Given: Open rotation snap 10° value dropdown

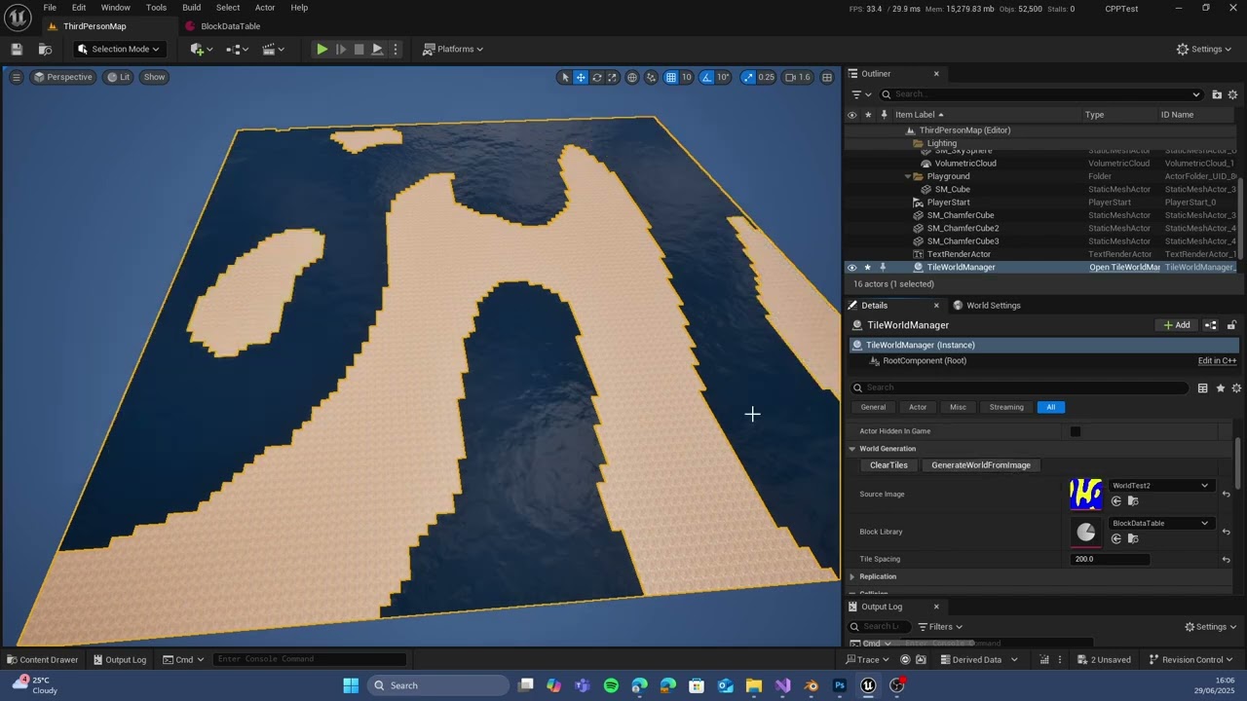Looking at the screenshot, I should pyautogui.click(x=723, y=77).
